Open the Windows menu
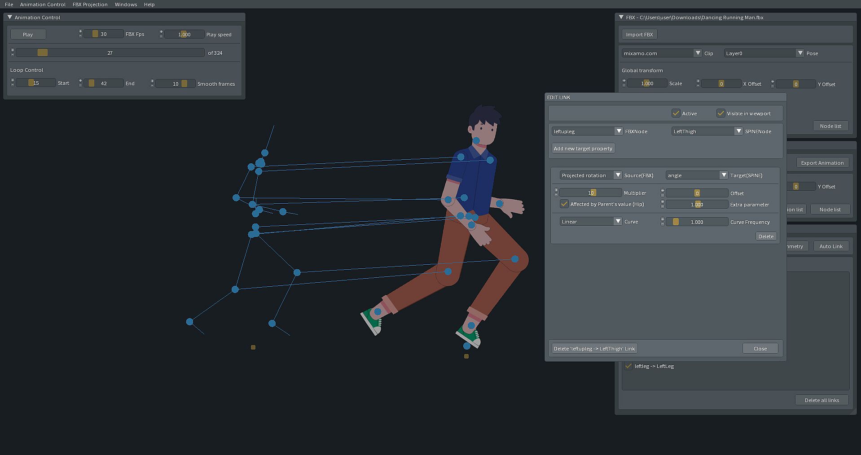Viewport: 861px width, 455px height. pos(126,4)
